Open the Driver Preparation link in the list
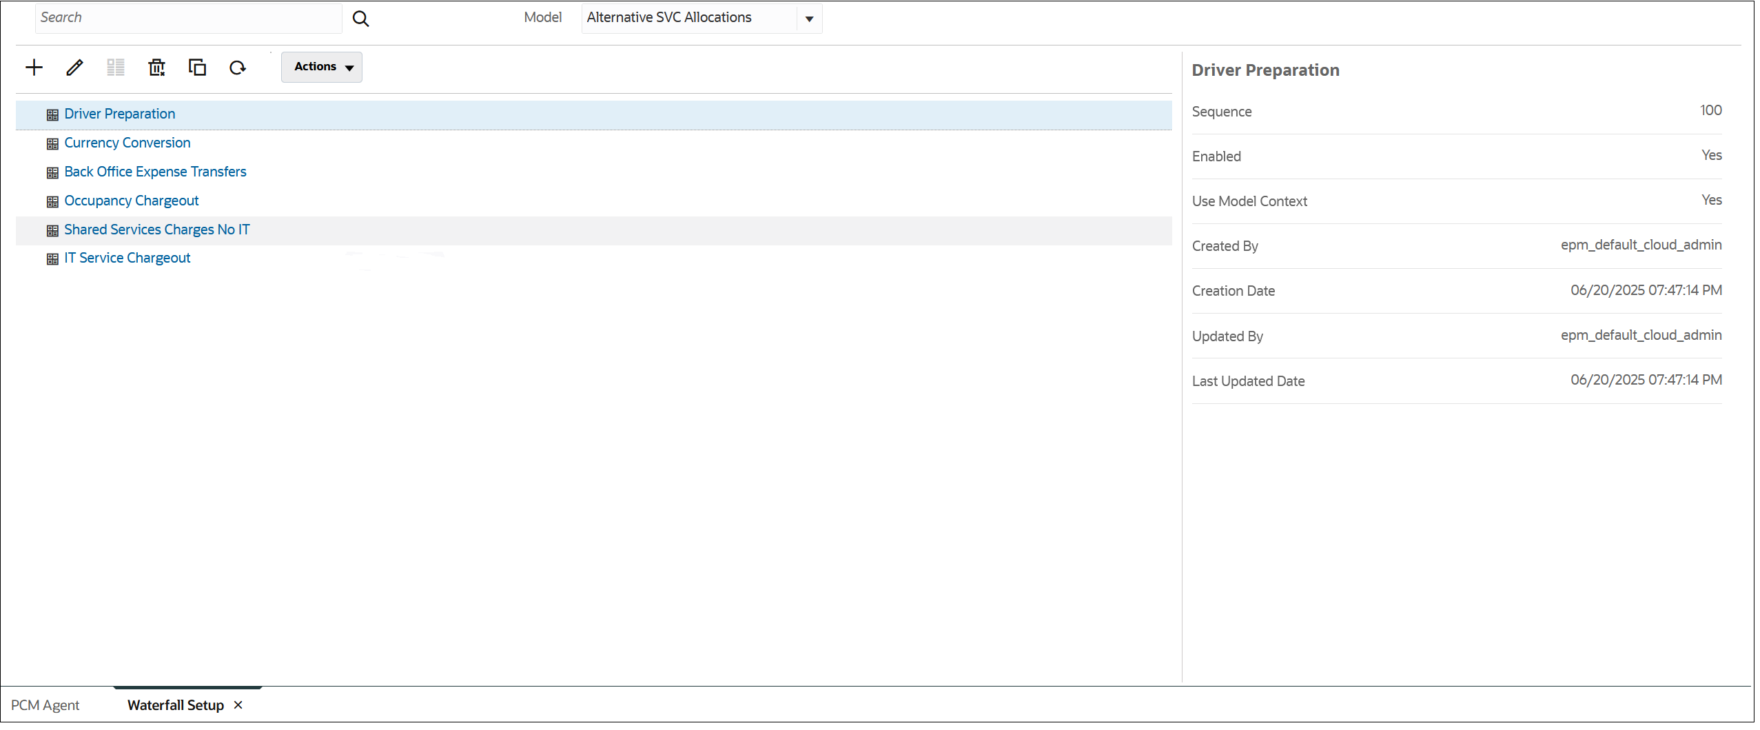 120,114
